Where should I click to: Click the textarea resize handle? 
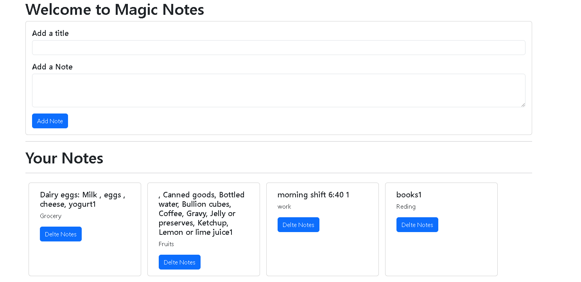pos(523,105)
